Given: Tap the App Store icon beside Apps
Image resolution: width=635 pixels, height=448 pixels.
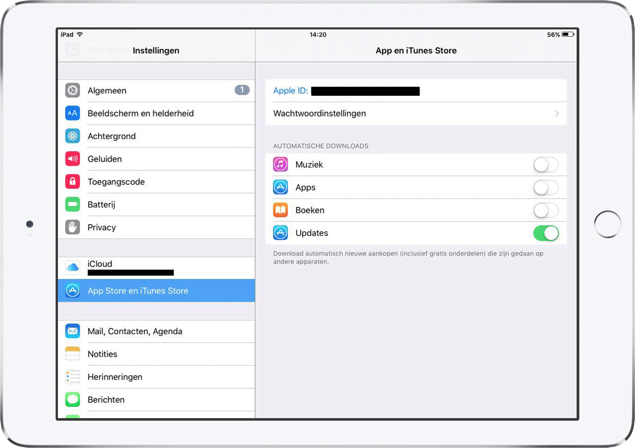Looking at the screenshot, I should [x=280, y=187].
